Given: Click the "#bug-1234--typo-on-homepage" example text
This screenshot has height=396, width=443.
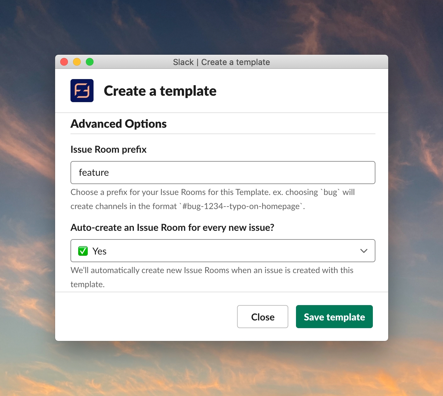Looking at the screenshot, I should point(242,206).
